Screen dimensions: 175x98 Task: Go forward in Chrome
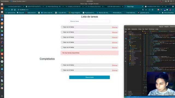pyautogui.click(x=9, y=10)
